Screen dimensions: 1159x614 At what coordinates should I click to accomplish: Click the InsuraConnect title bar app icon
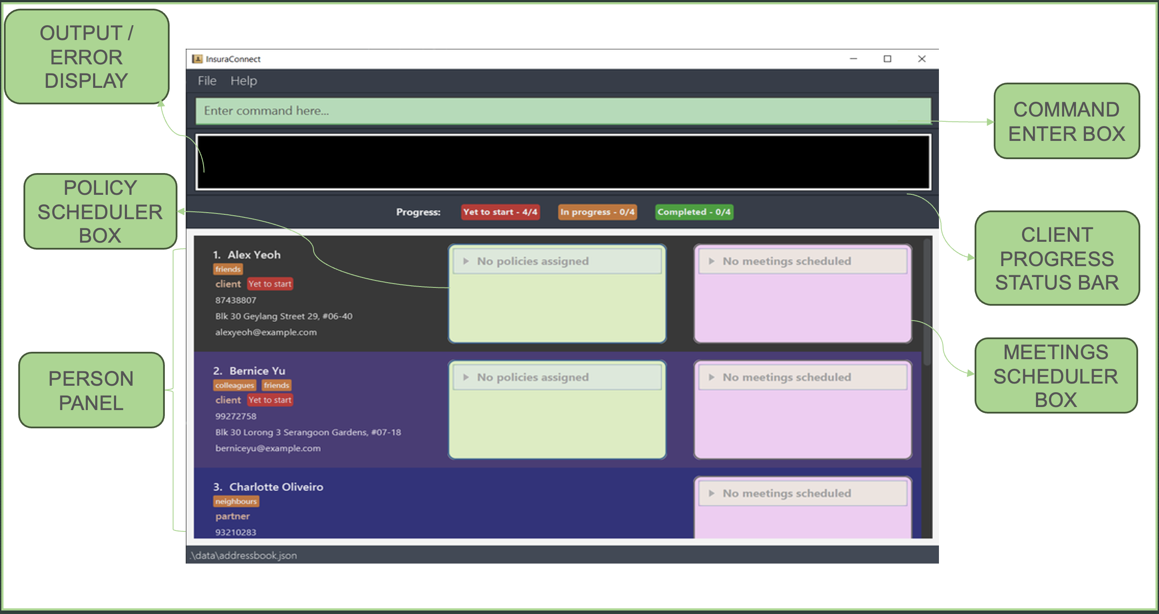pos(197,59)
